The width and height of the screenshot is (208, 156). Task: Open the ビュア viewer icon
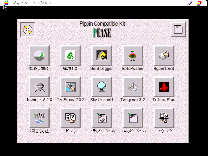[71, 118]
